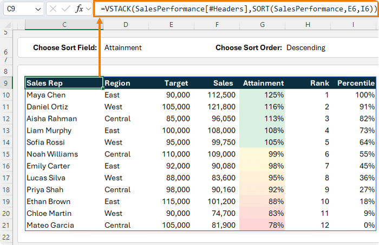Click the 115,000 target cell
379x245 pixels.
click(x=171, y=201)
